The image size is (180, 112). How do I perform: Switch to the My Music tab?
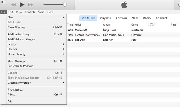pyautogui.click(x=88, y=18)
